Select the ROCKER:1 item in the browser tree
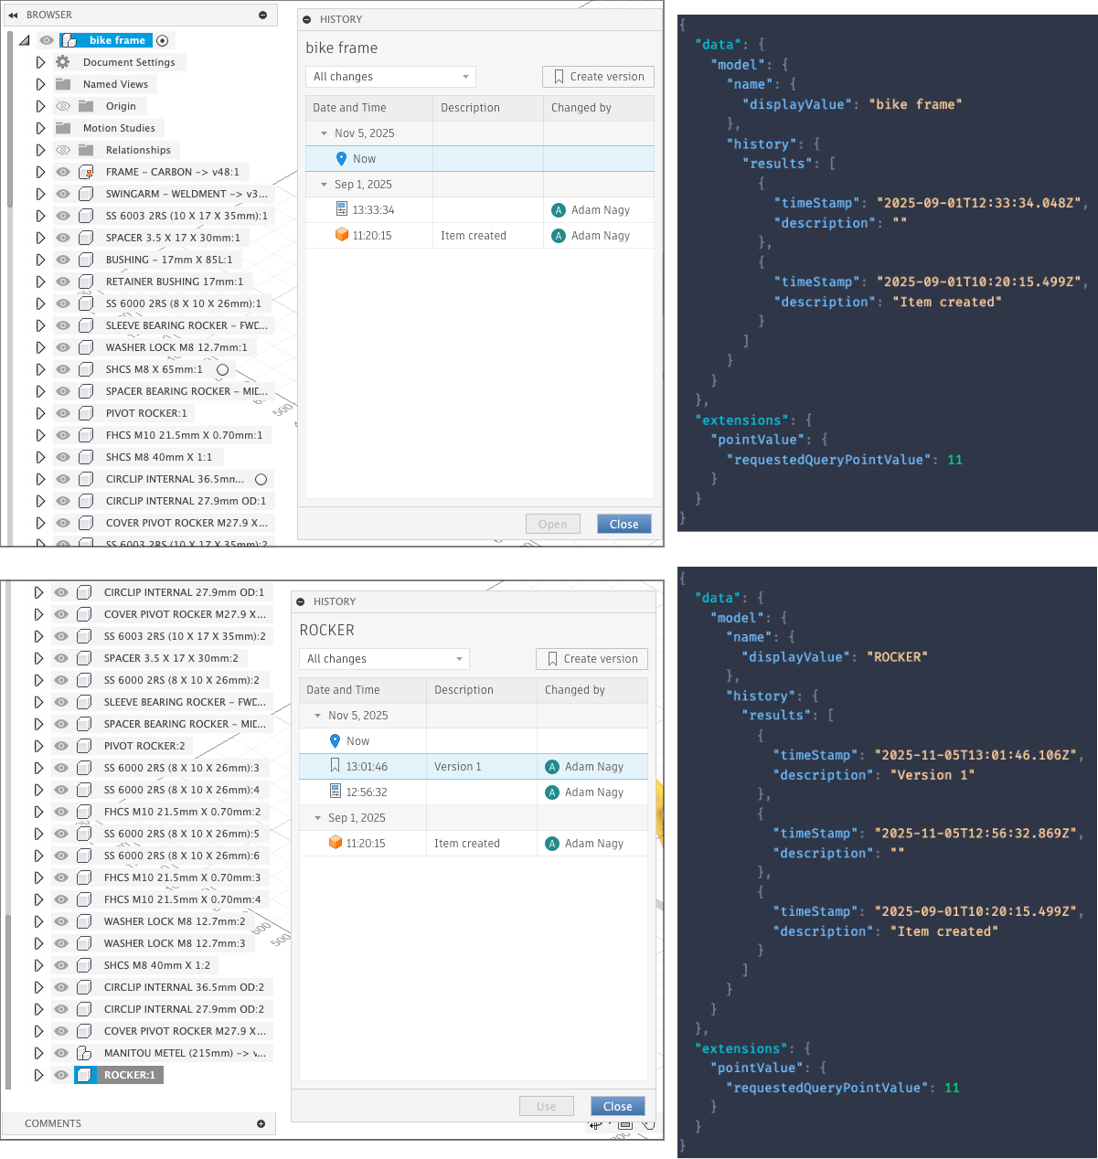 (129, 1075)
